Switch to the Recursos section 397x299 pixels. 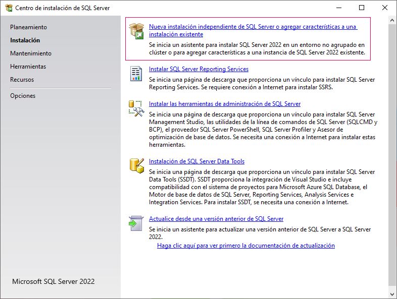click(x=22, y=80)
